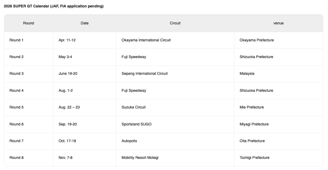Click 'Sepang International Circuit' cell

tap(175, 74)
